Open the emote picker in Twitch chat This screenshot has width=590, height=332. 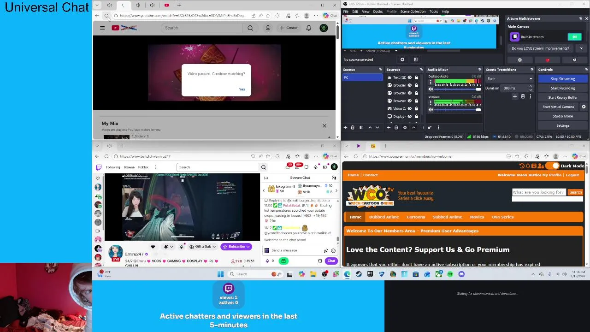pos(333,251)
